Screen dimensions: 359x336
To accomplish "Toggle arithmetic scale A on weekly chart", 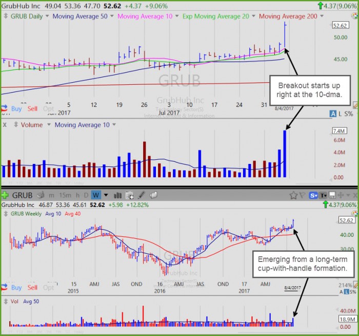I will click(341, 292).
